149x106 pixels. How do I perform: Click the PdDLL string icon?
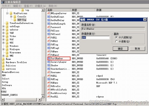49,38
